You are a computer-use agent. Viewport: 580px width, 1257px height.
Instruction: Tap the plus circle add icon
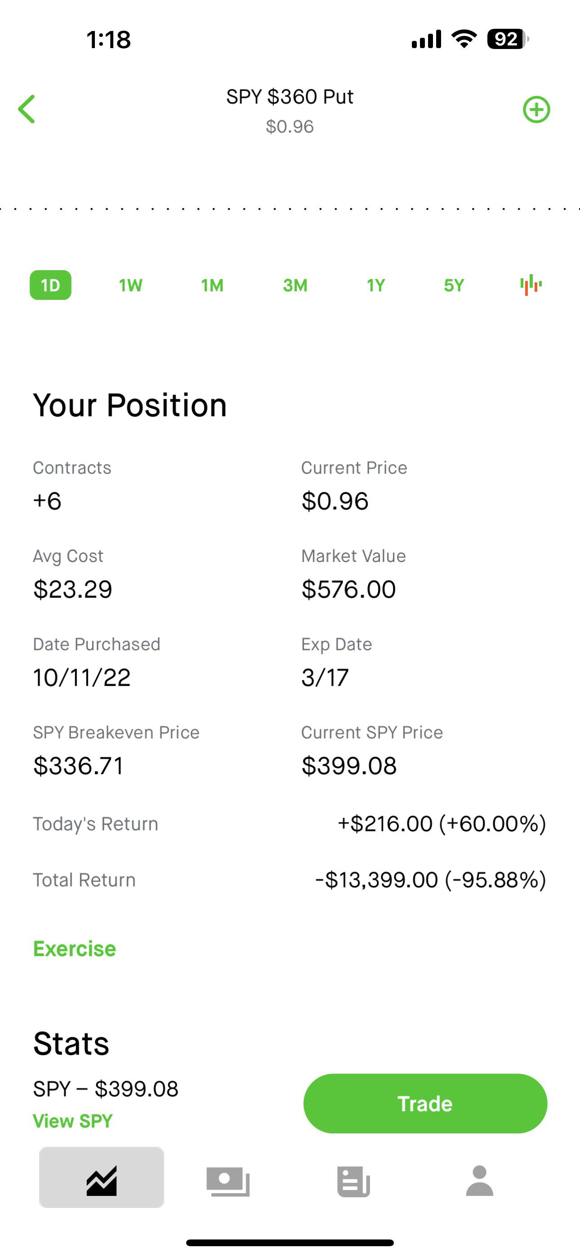click(x=536, y=109)
